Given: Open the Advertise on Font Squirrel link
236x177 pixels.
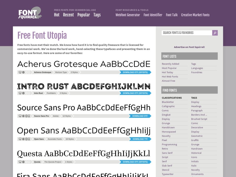Looking at the screenshot, I should pyautogui.click(x=189, y=47).
